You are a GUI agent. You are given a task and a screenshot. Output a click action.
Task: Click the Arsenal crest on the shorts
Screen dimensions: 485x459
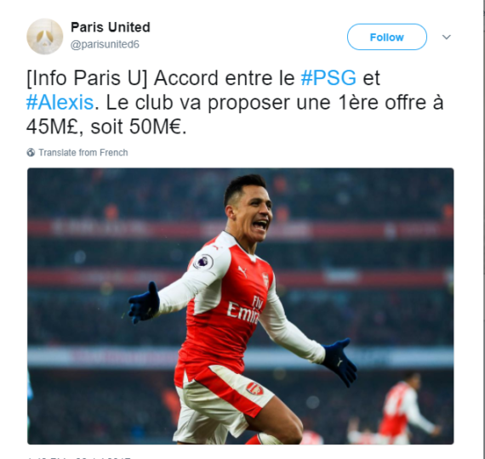[x=254, y=388]
